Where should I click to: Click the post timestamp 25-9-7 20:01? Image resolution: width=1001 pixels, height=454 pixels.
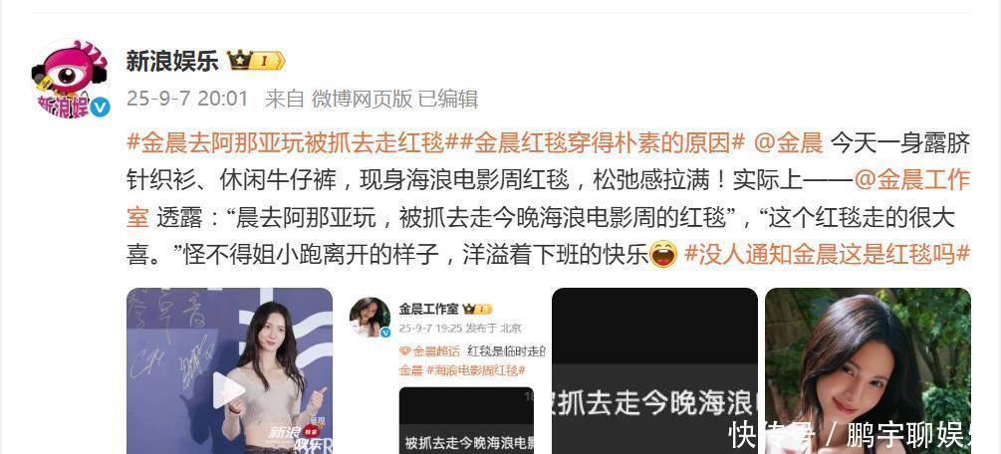tap(187, 99)
